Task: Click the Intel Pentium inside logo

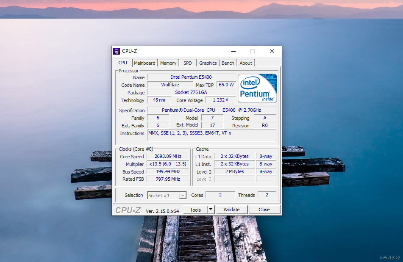Action: (x=257, y=88)
